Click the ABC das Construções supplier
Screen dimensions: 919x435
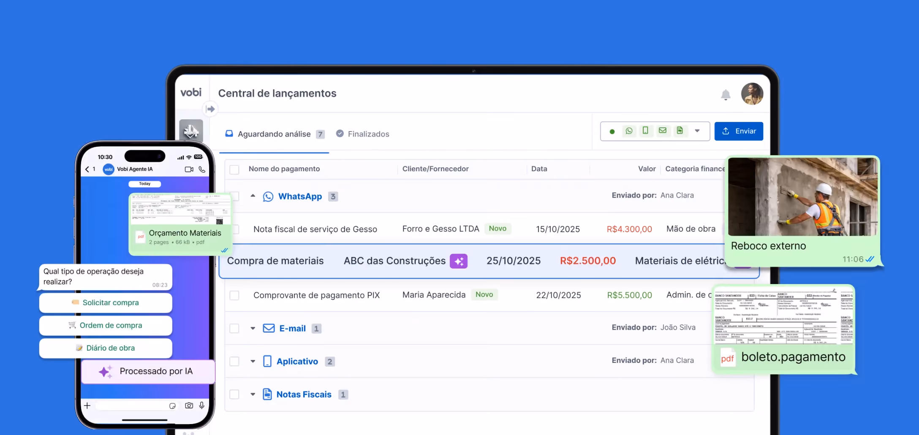pyautogui.click(x=394, y=261)
